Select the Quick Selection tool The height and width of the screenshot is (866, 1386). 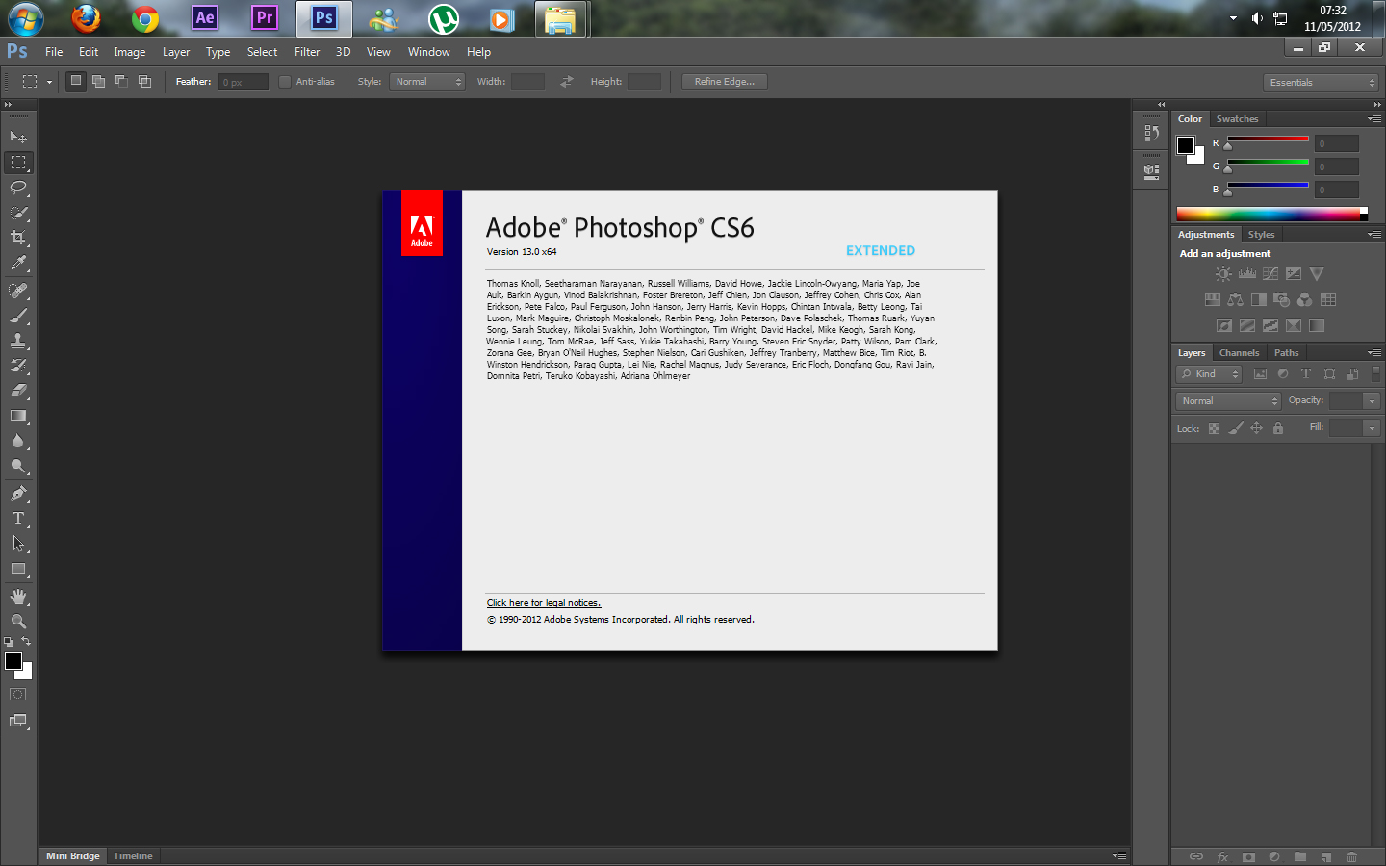(18, 213)
